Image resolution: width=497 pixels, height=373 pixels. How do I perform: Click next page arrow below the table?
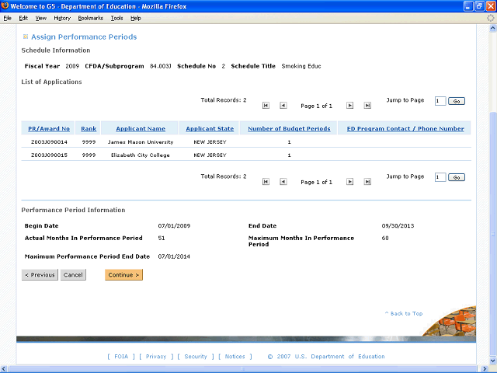(349, 182)
